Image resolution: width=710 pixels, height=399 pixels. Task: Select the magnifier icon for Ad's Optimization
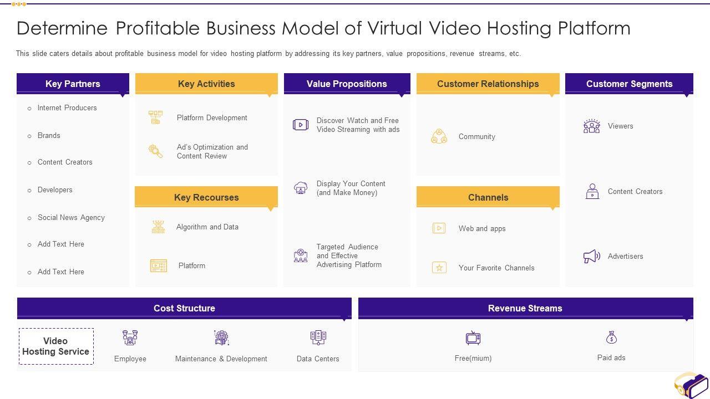click(156, 151)
